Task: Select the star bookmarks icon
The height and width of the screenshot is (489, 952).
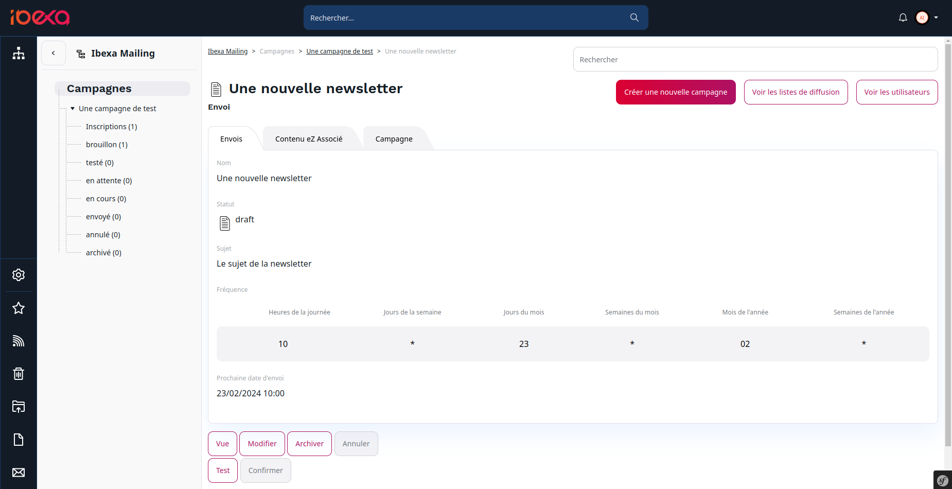Action: (19, 308)
